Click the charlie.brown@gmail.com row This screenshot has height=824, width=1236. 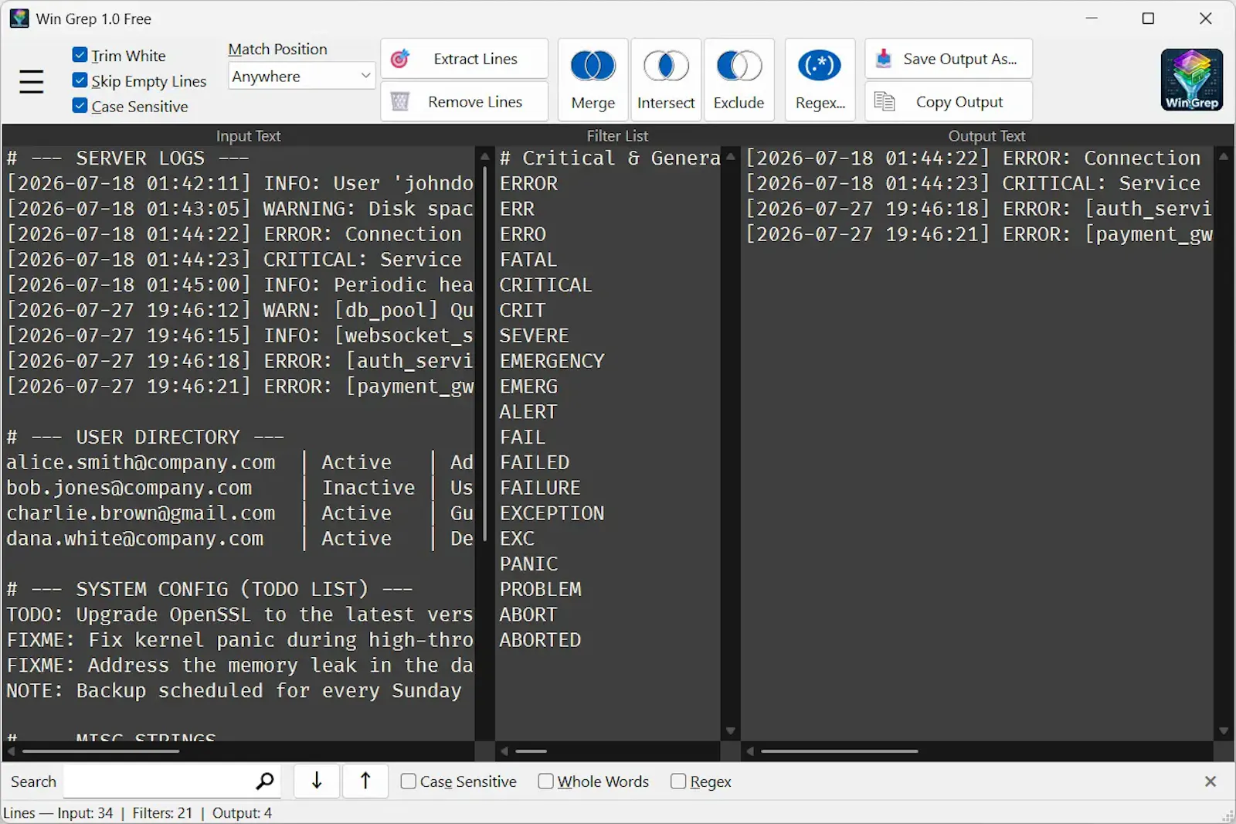pos(239,513)
